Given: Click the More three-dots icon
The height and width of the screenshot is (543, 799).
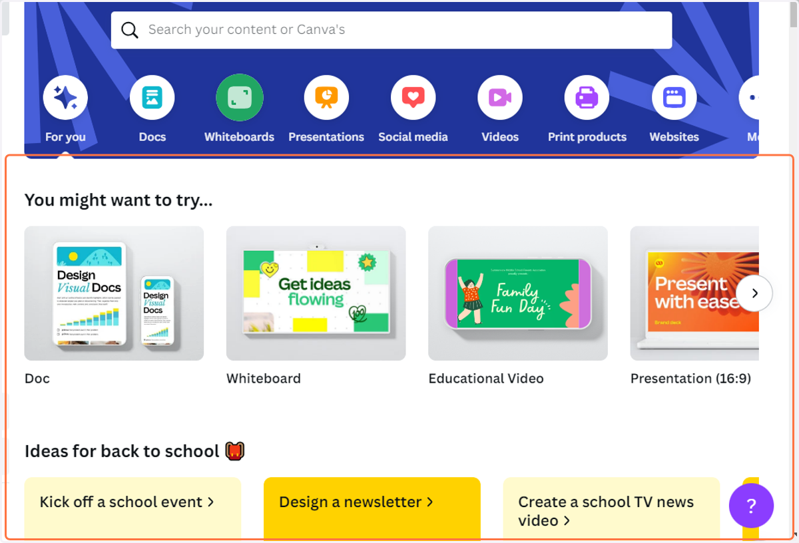Looking at the screenshot, I should [750, 98].
